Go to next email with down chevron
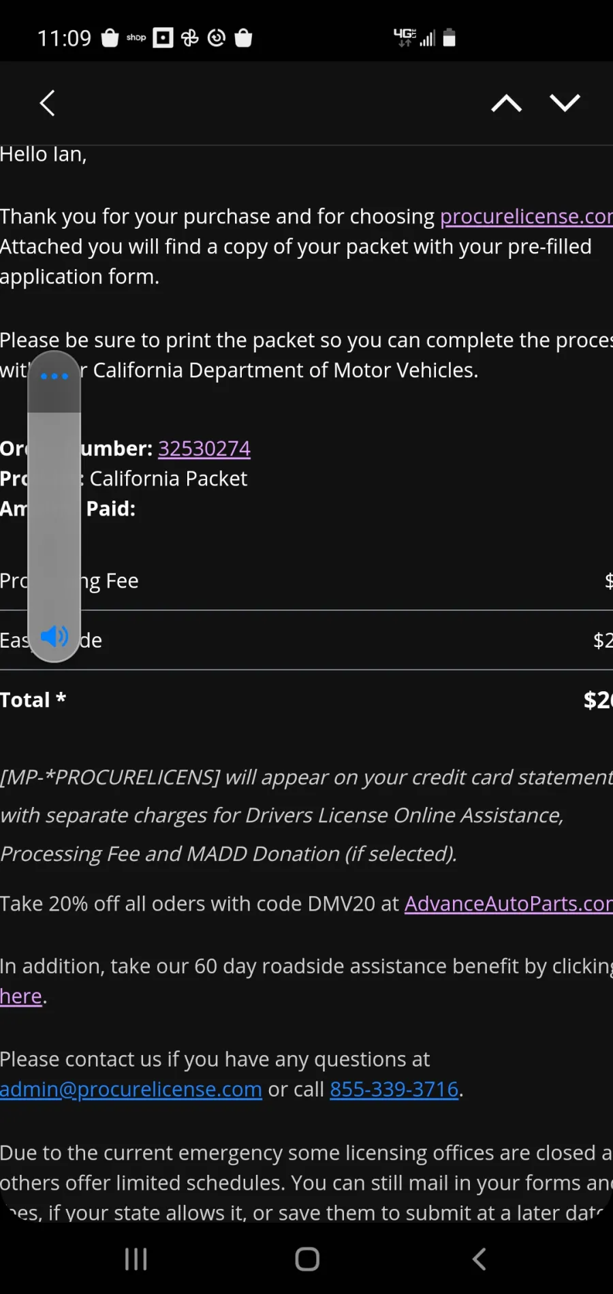Viewport: 613px width, 1294px height. tap(565, 103)
